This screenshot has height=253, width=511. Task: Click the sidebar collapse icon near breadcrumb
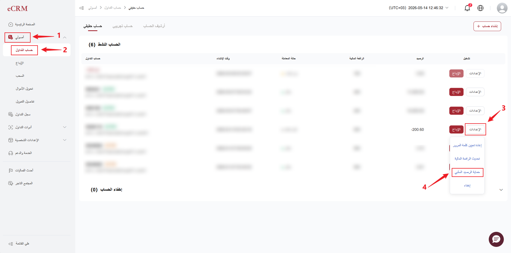click(x=82, y=8)
